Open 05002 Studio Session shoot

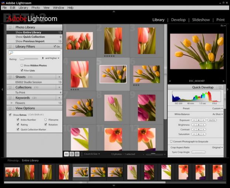pyautogui.click(x=34, y=82)
